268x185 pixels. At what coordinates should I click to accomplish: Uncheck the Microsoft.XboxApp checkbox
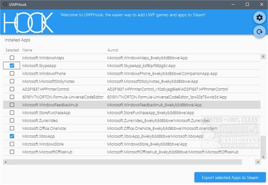pos(12,136)
